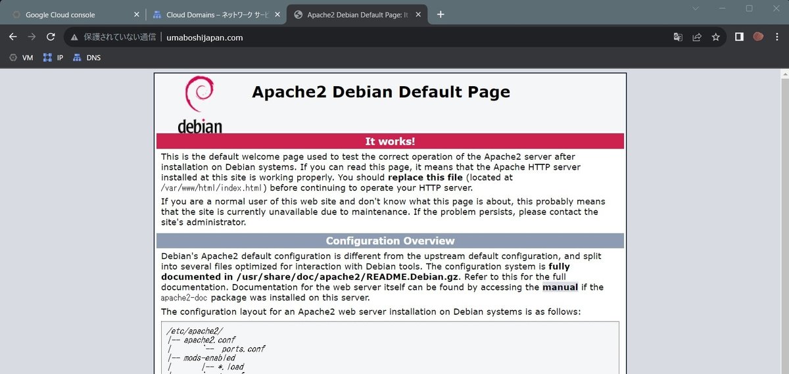789x374 pixels.
Task: Click the '保護されていない通信' security label
Action: 120,37
